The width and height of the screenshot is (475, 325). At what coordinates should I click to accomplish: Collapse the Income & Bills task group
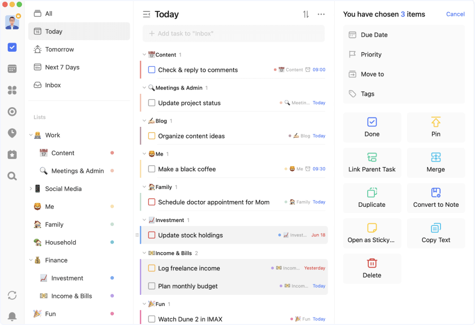click(144, 253)
